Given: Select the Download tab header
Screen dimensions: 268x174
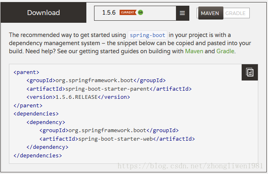Looking at the screenshot, I should pyautogui.click(x=43, y=13).
